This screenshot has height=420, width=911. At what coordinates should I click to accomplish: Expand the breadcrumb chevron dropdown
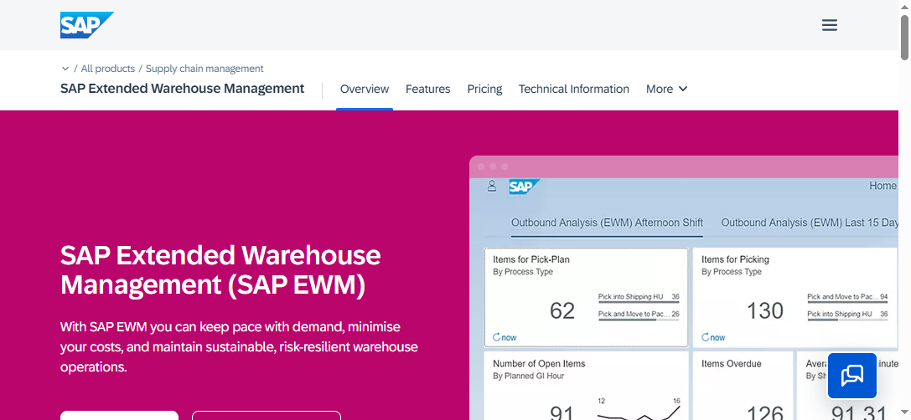pos(65,69)
